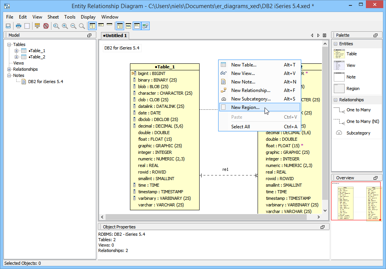Float the Palette panel
The width and height of the screenshot is (386, 269).
376,36
